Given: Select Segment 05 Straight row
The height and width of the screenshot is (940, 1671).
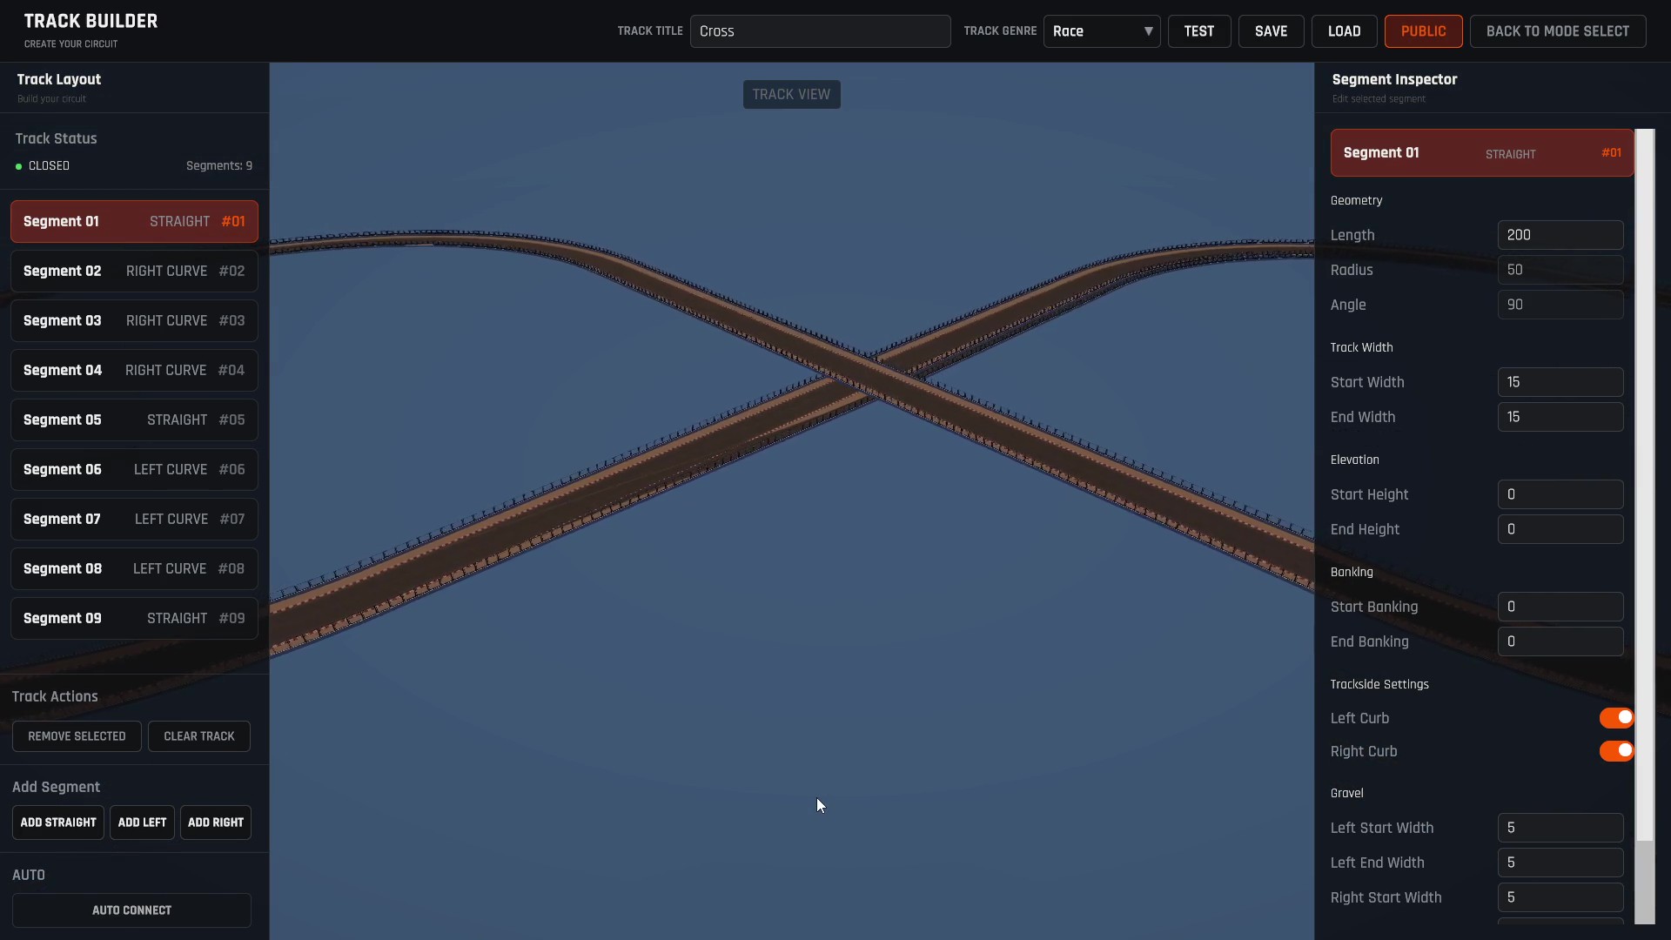Looking at the screenshot, I should coord(134,420).
